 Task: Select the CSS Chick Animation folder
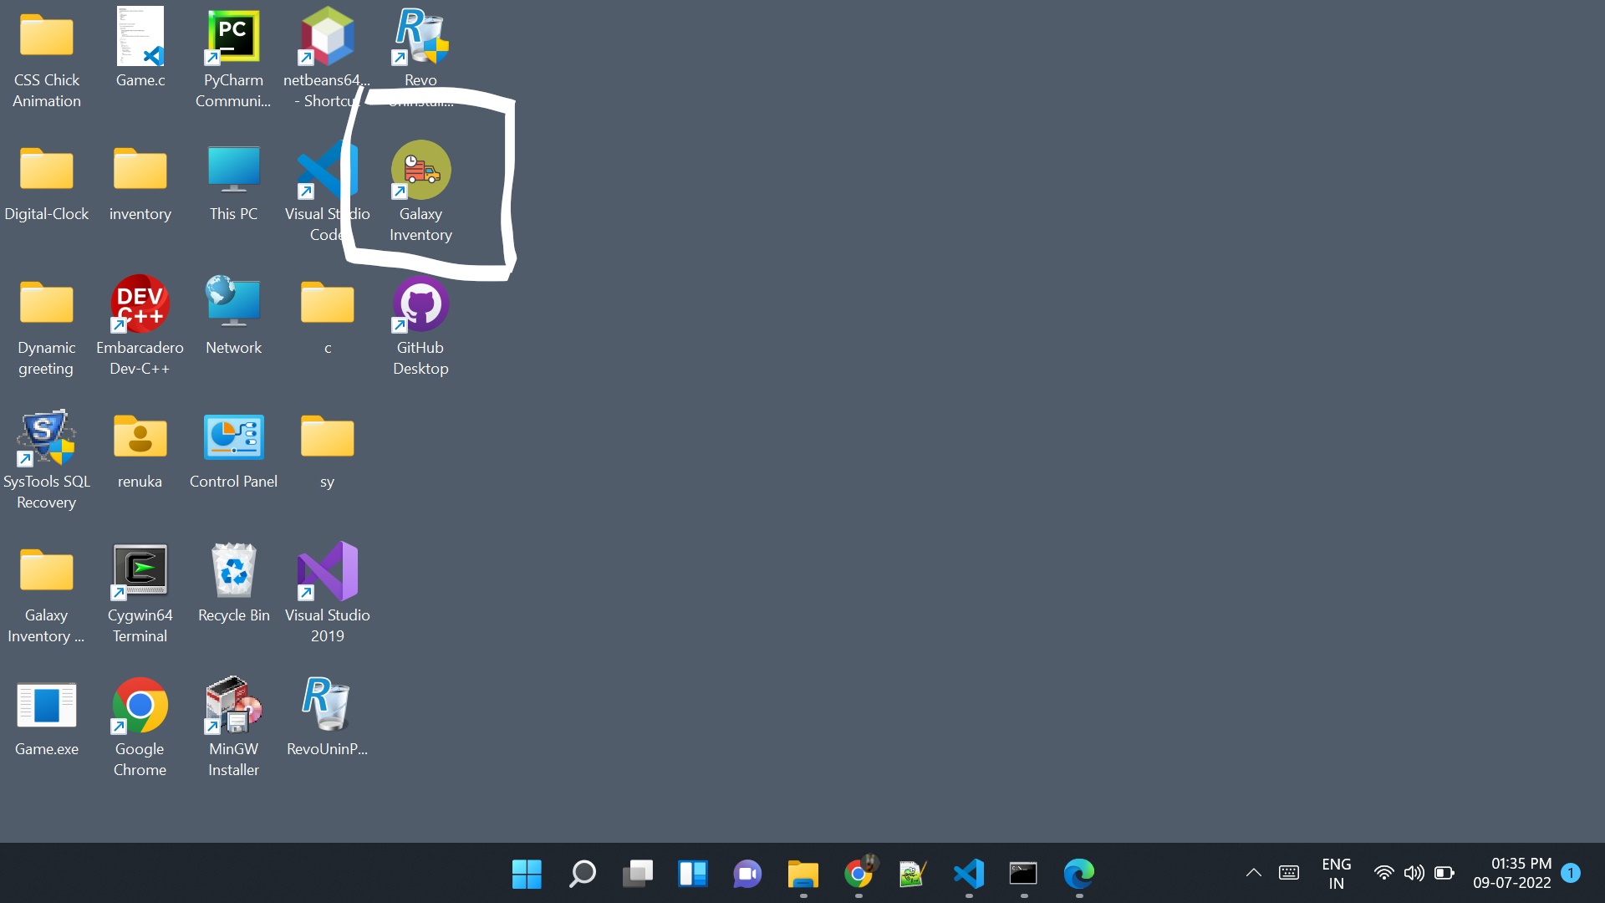[x=47, y=59]
